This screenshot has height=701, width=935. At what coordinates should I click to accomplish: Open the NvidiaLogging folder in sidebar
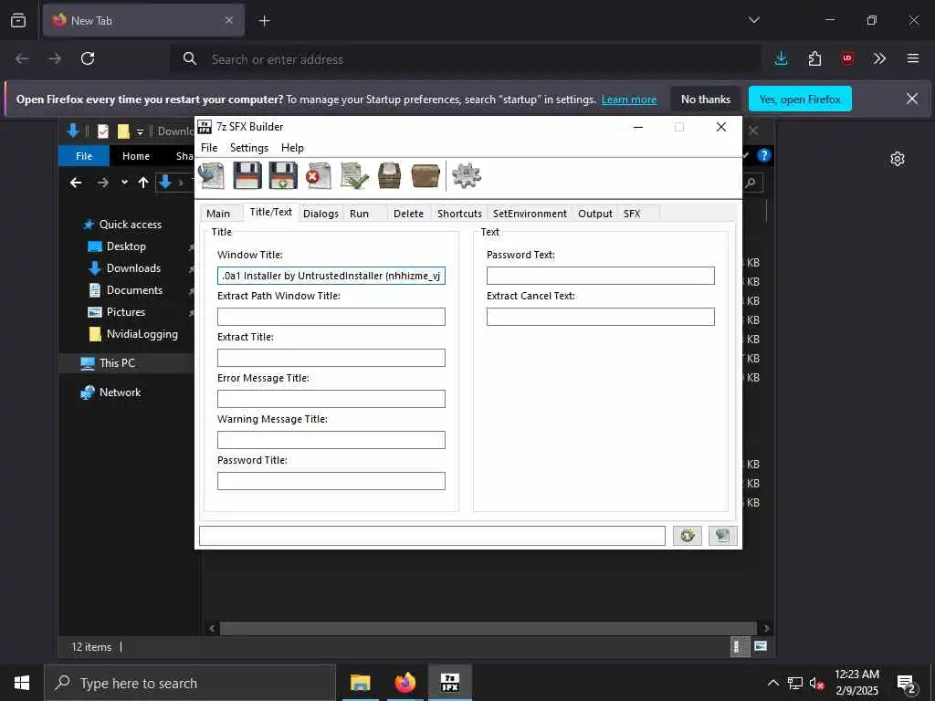click(142, 334)
